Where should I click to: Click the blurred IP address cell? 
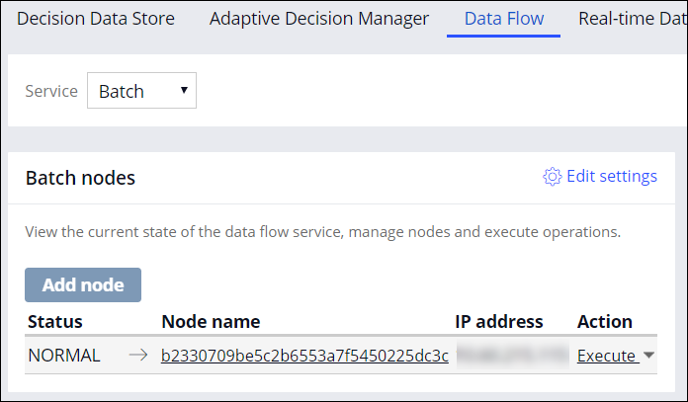511,356
